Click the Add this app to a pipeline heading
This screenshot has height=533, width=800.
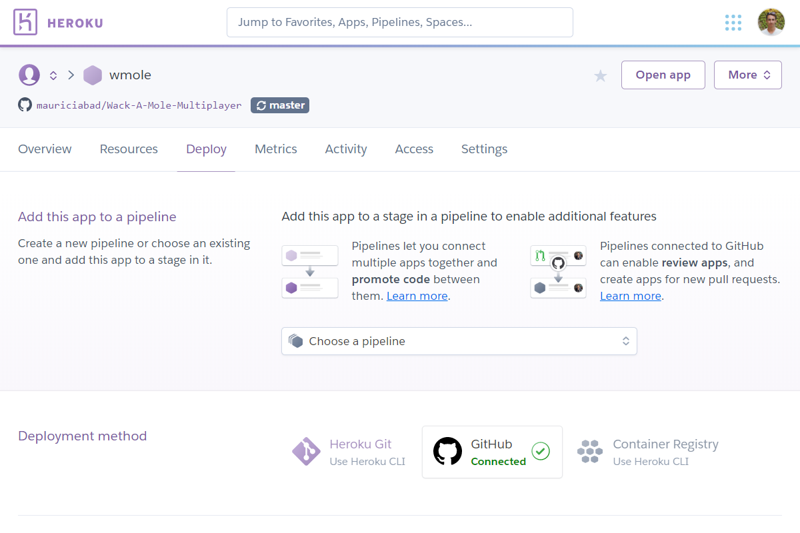97,217
